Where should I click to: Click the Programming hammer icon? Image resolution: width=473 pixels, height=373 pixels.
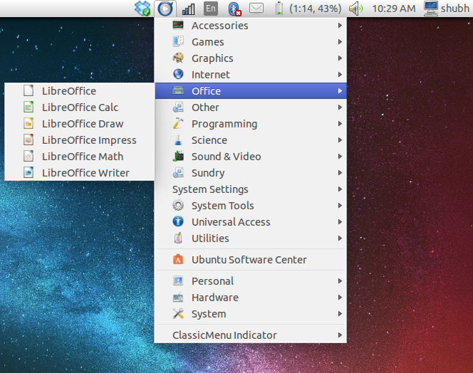(178, 123)
